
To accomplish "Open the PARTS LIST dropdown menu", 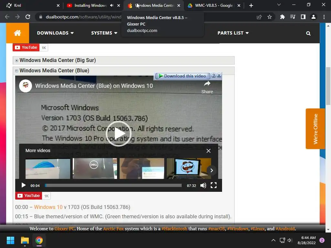I will coord(233,33).
